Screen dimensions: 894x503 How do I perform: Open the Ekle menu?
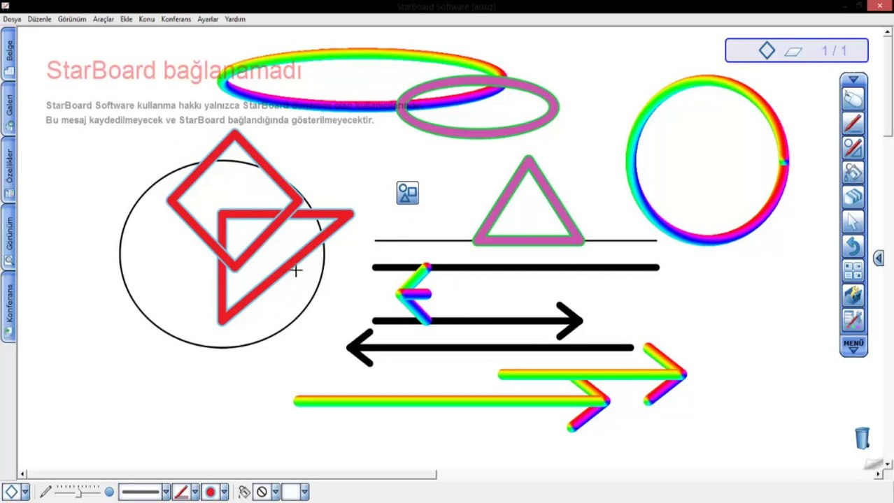(126, 20)
